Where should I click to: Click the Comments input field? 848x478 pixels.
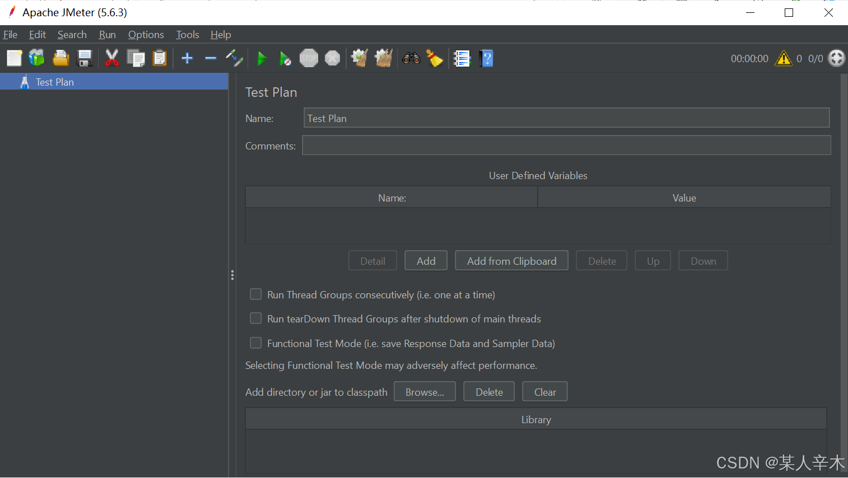click(566, 146)
